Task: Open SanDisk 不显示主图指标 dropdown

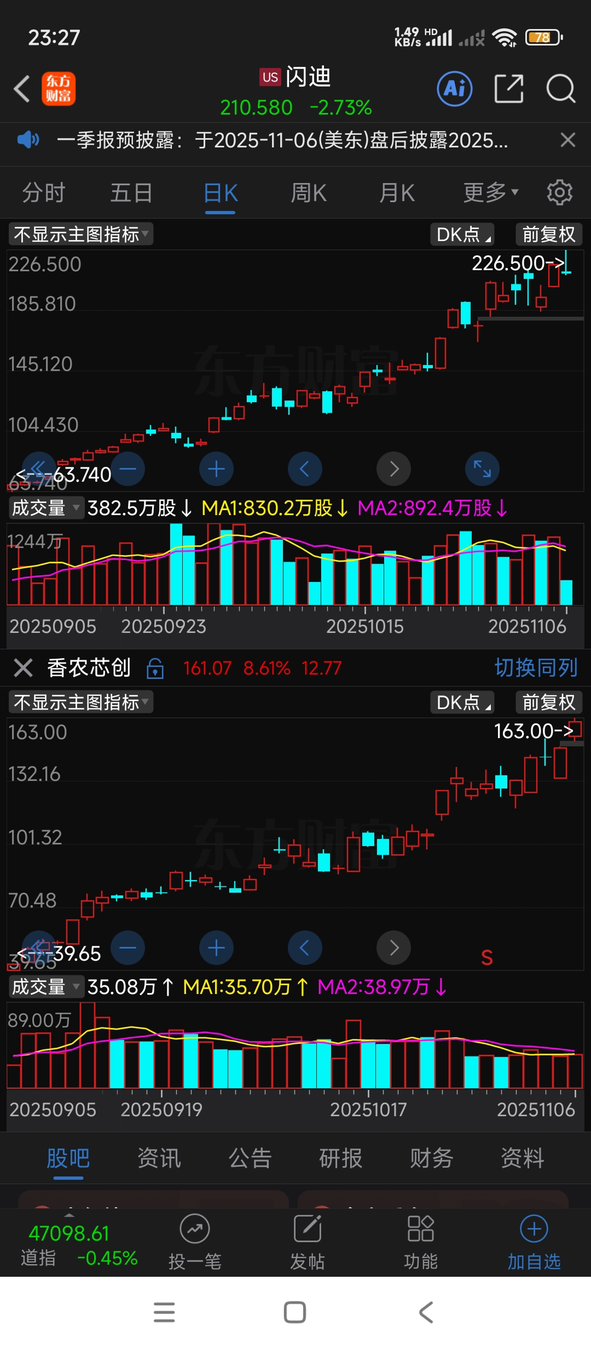Action: click(81, 235)
